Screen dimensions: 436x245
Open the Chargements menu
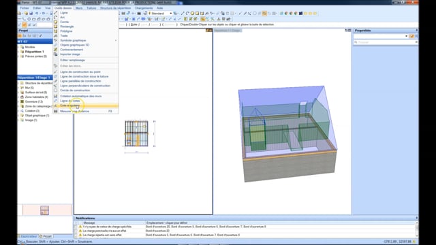[x=144, y=8]
